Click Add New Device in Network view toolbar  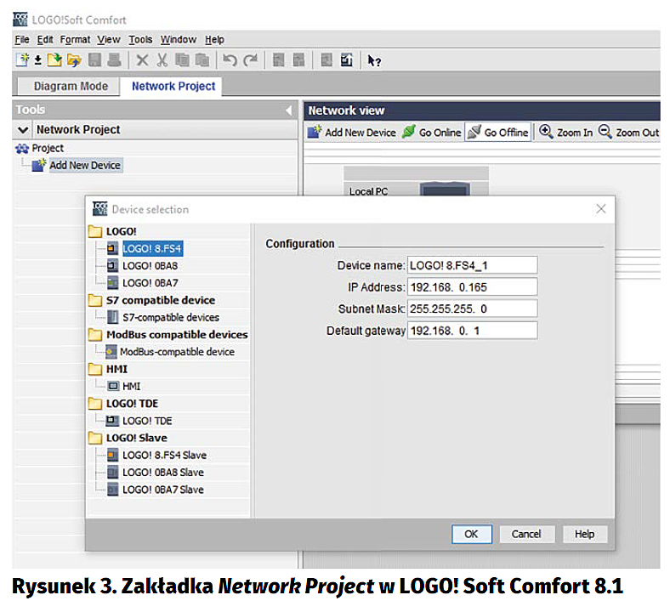click(352, 133)
